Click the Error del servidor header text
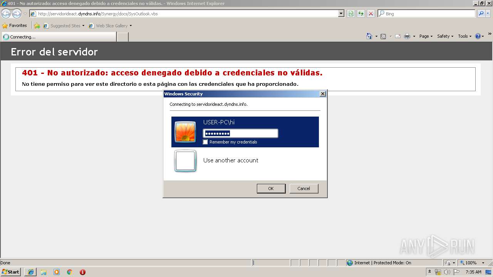This screenshot has height=277, width=493. coord(54,52)
